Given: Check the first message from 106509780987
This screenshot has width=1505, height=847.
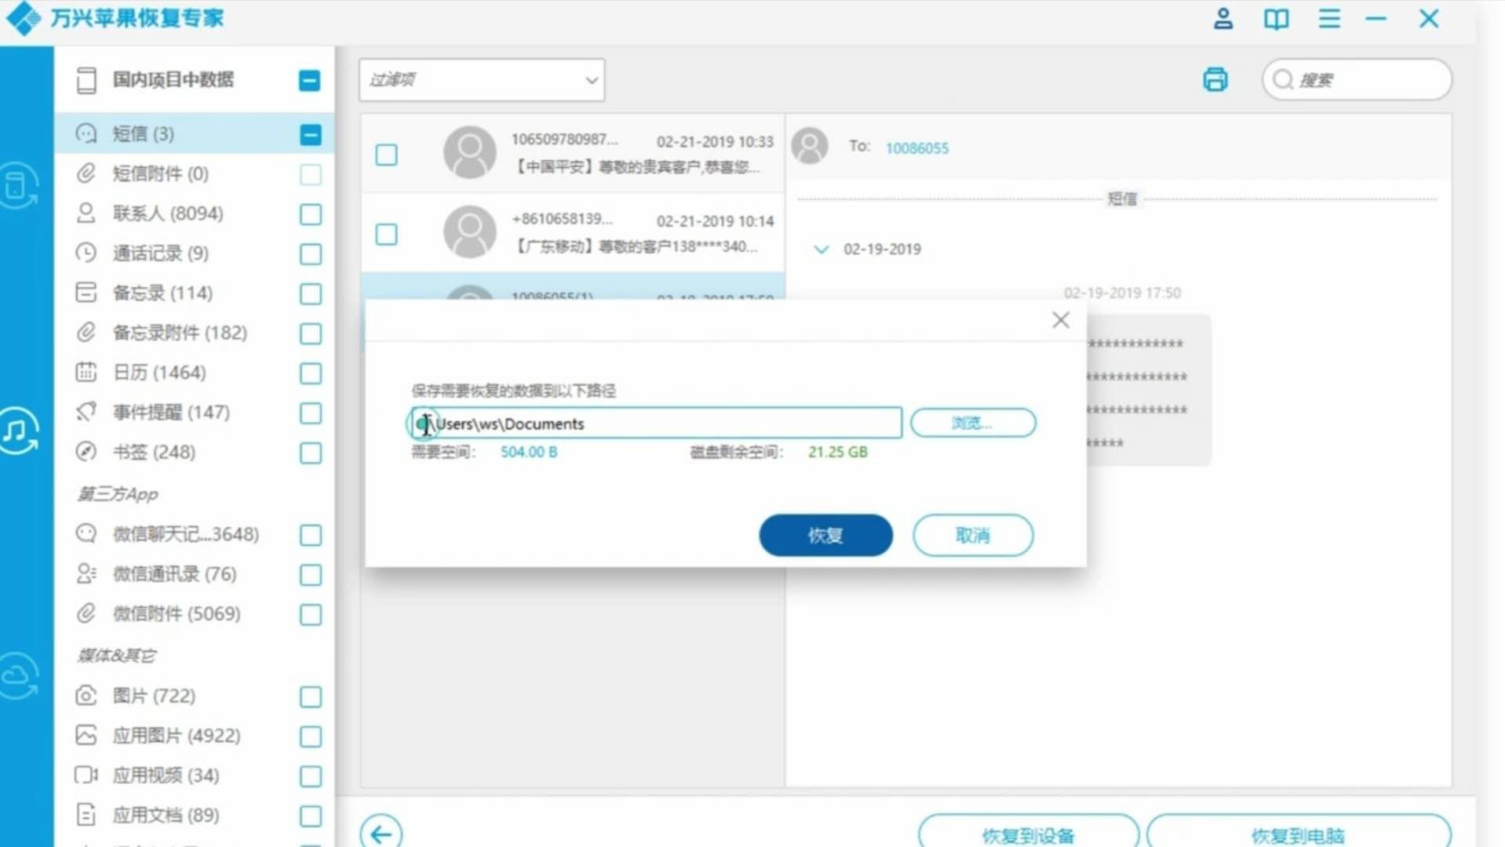Looking at the screenshot, I should 385,155.
